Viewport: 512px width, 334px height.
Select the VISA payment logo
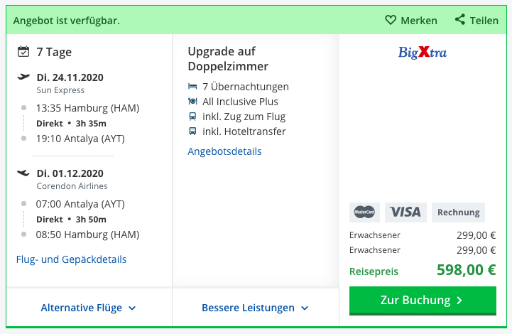(x=405, y=212)
